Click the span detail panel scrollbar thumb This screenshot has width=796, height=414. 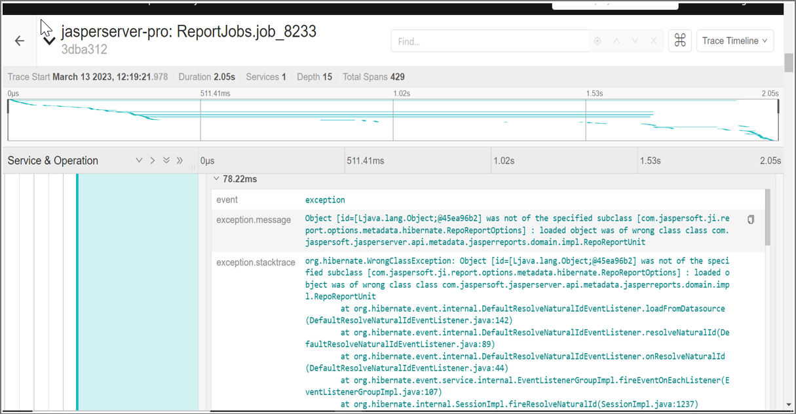tap(767, 218)
